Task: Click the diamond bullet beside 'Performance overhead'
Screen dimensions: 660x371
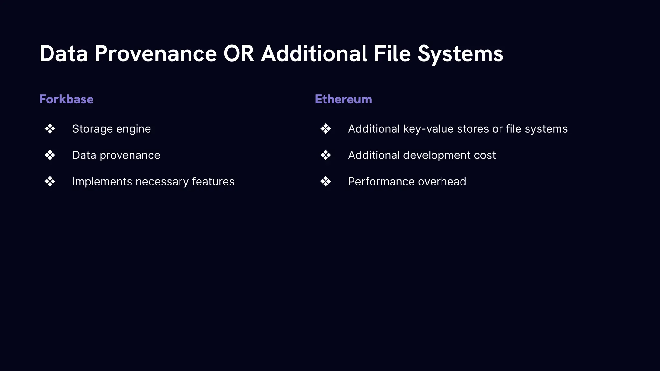Action: [x=325, y=182]
